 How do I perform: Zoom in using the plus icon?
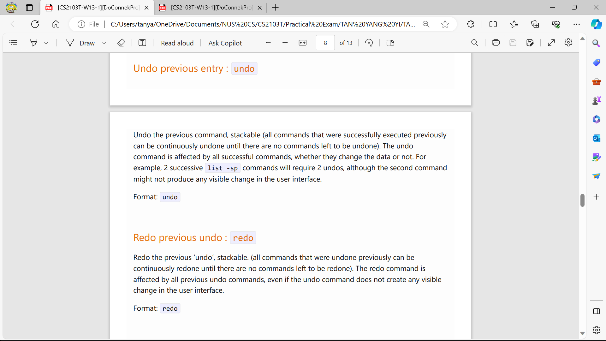[x=285, y=43]
